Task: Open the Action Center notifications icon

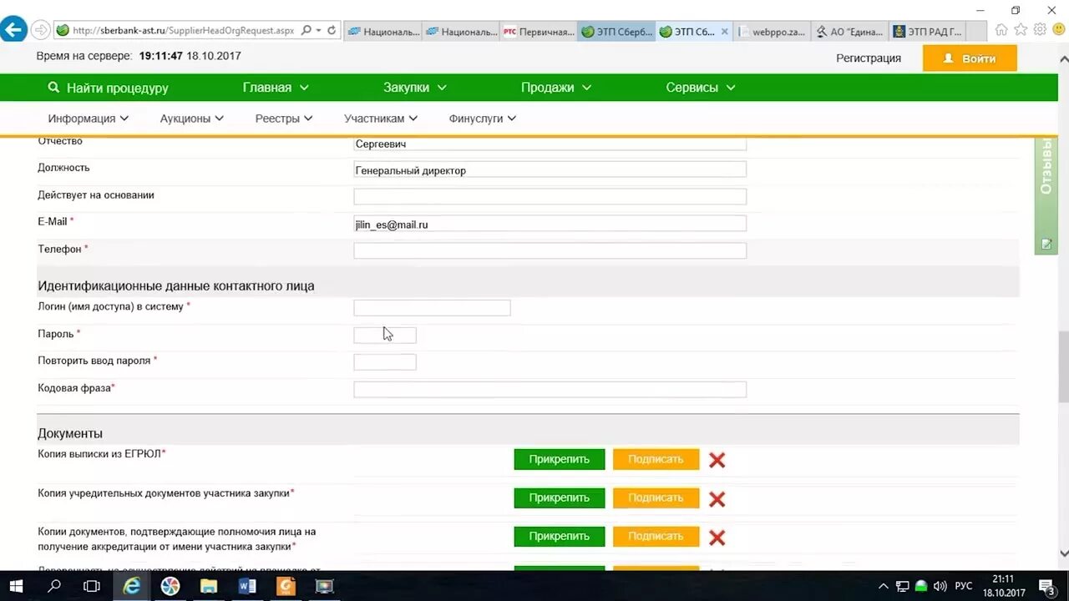Action: coord(1048,586)
